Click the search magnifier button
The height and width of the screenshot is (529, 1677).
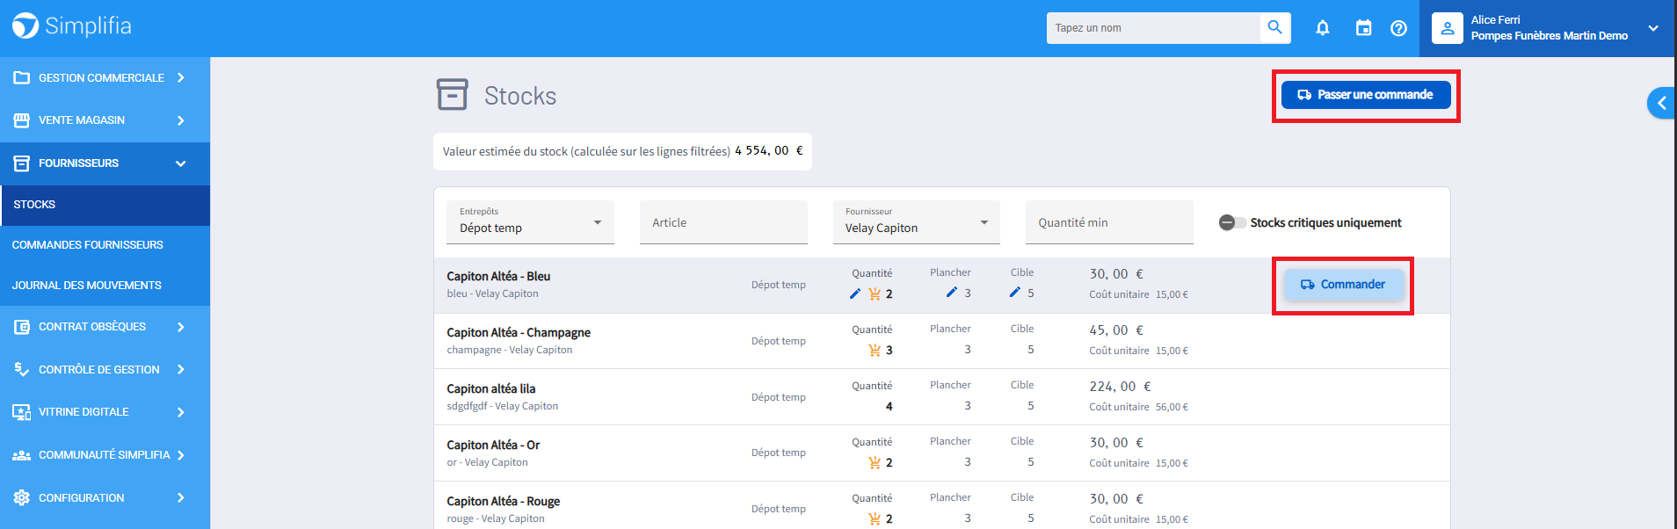click(x=1275, y=27)
